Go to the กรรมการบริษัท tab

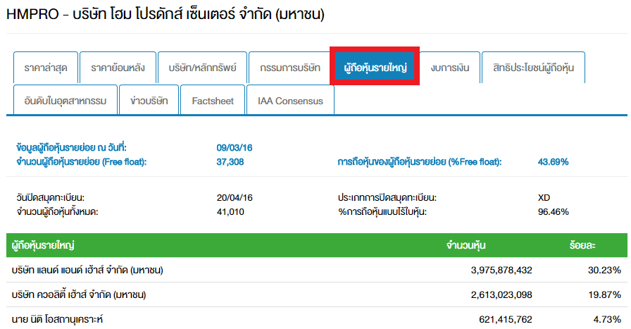[x=289, y=68]
